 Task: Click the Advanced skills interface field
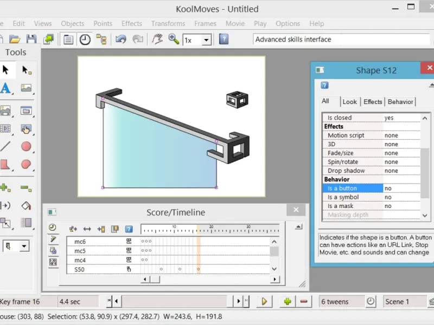coord(341,40)
